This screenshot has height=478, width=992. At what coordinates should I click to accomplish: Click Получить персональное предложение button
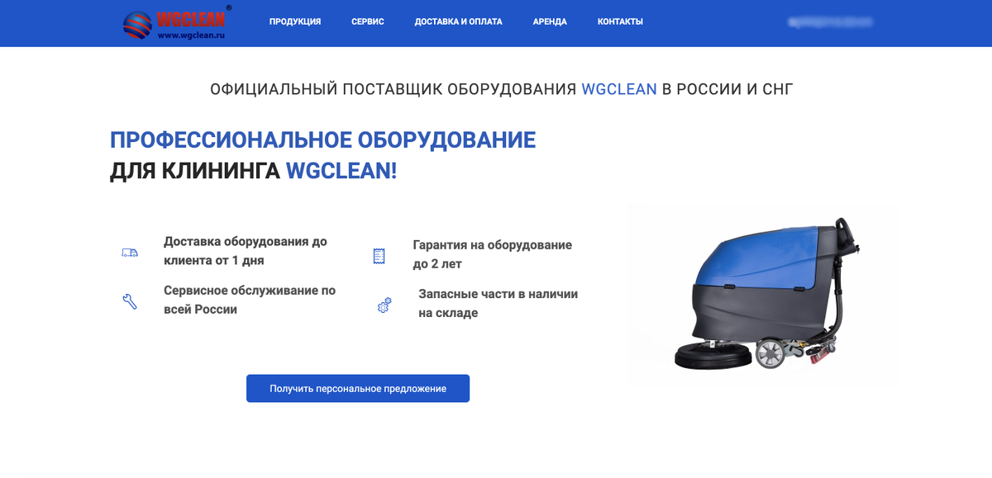(358, 388)
